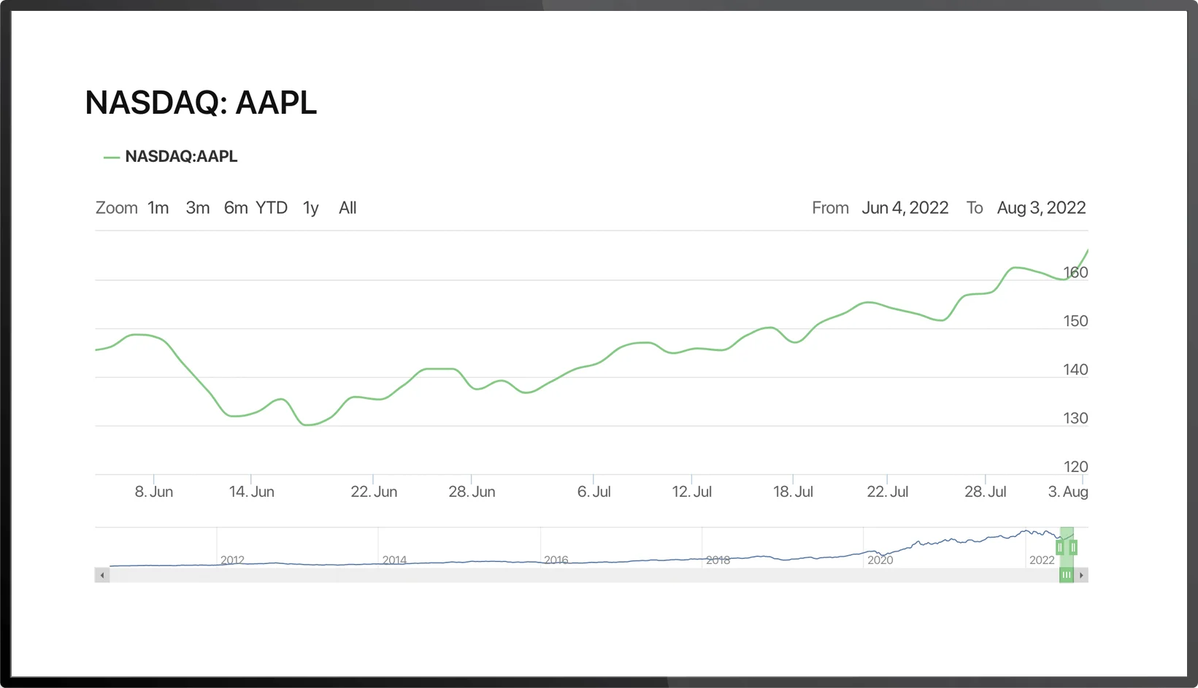Click the green NASDAQ:AAPL legend line marker

(112, 158)
